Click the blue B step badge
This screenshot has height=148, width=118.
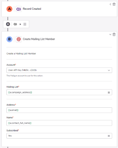(x=9, y=39)
